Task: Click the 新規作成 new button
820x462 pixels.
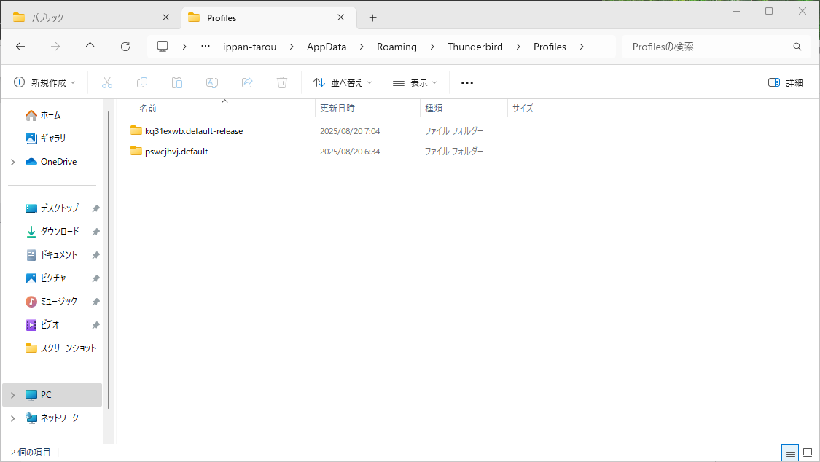Action: pos(45,82)
